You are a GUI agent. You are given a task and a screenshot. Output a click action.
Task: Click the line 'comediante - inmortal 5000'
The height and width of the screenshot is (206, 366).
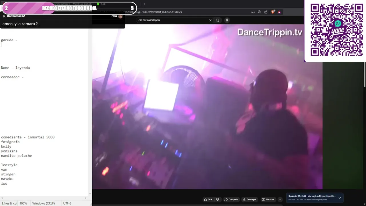tap(28, 137)
